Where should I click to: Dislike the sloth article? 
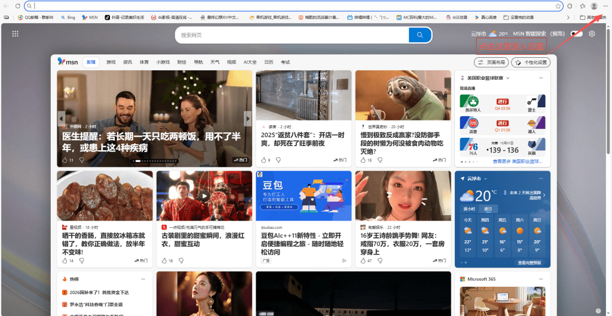pos(378,160)
